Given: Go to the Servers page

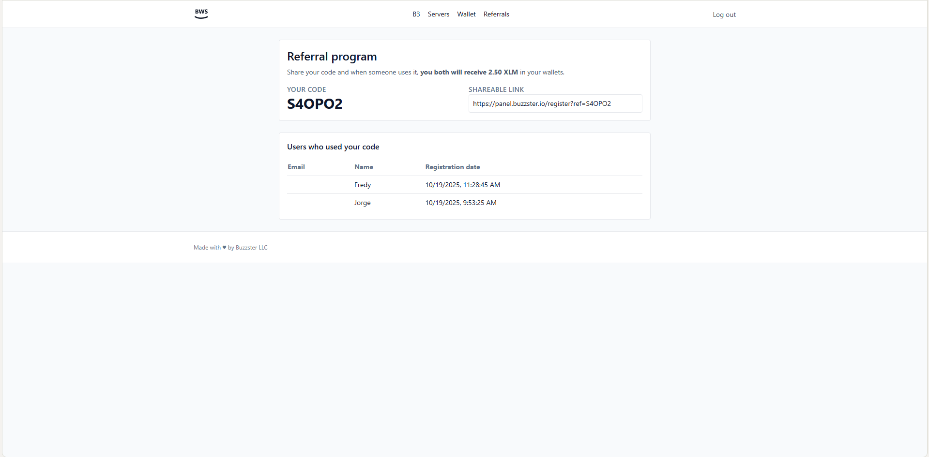Looking at the screenshot, I should point(438,14).
